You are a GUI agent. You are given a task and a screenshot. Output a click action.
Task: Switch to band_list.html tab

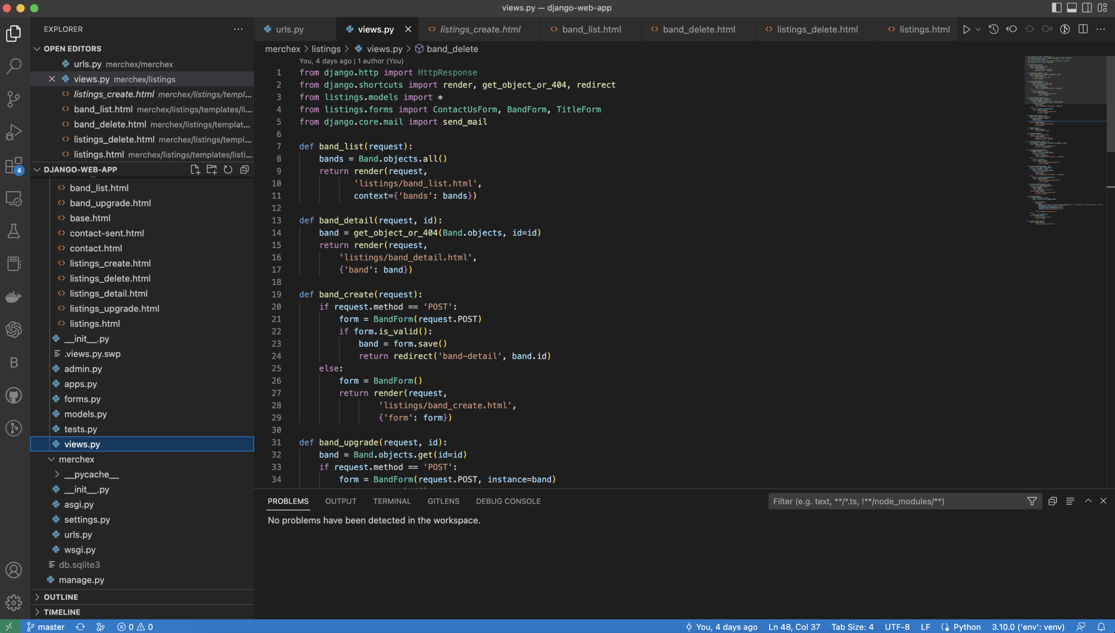coord(591,29)
